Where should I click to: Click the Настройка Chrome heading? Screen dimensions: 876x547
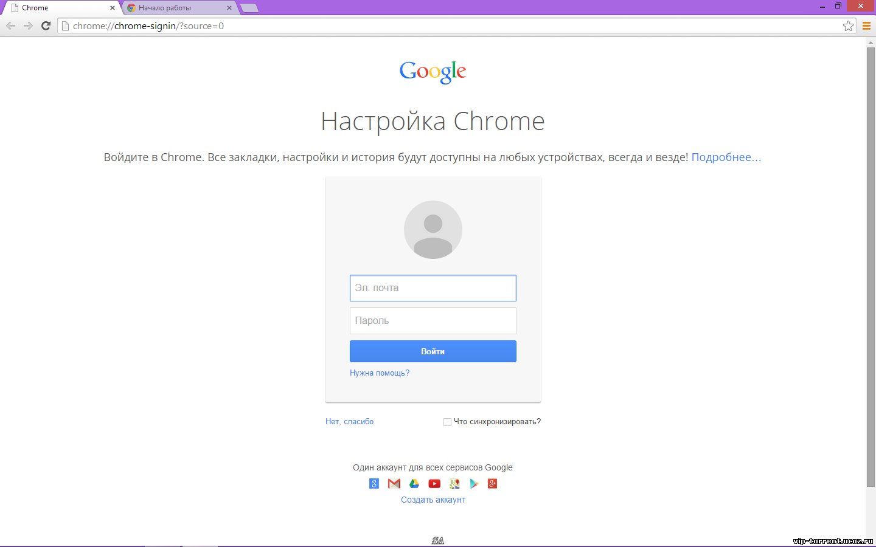433,121
